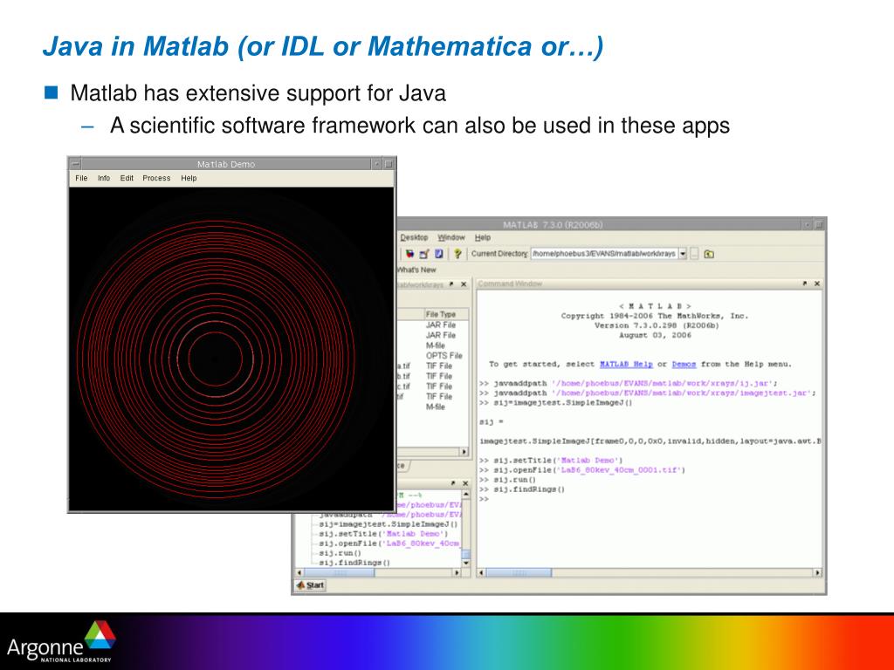Select the c.tif file row

click(433, 386)
